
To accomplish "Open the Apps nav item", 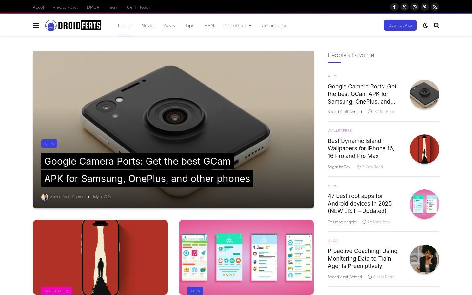I will point(169,25).
